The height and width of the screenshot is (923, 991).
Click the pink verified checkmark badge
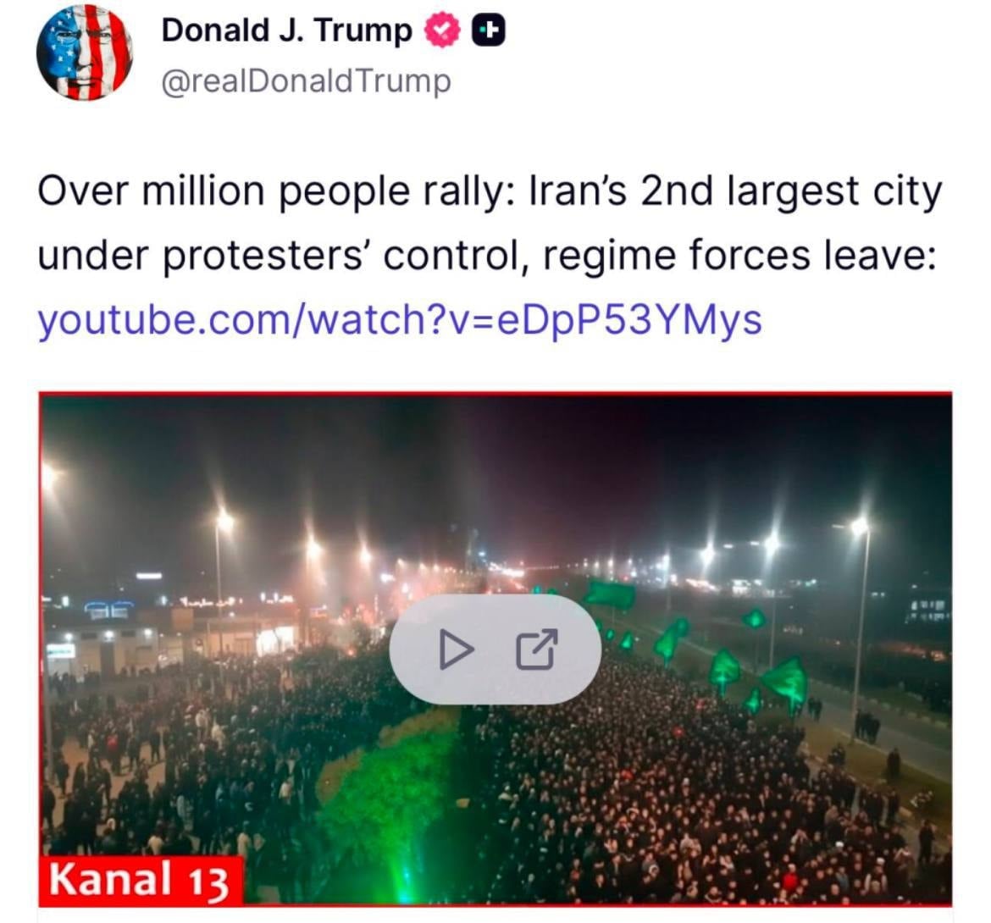(x=441, y=30)
